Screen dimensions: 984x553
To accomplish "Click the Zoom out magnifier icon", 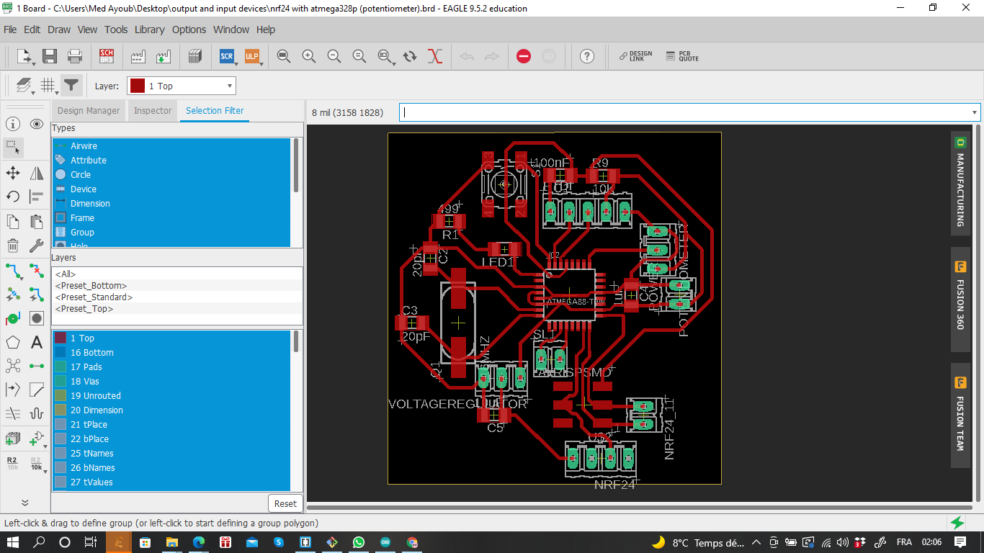I will pyautogui.click(x=334, y=56).
